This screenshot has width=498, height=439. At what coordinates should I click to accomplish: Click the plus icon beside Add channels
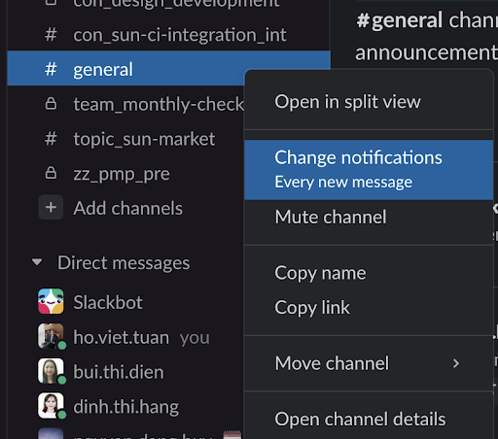point(51,207)
